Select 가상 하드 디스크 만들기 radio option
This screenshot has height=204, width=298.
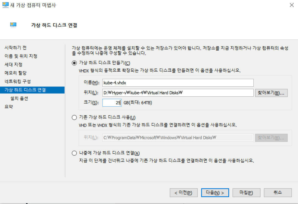point(74,63)
